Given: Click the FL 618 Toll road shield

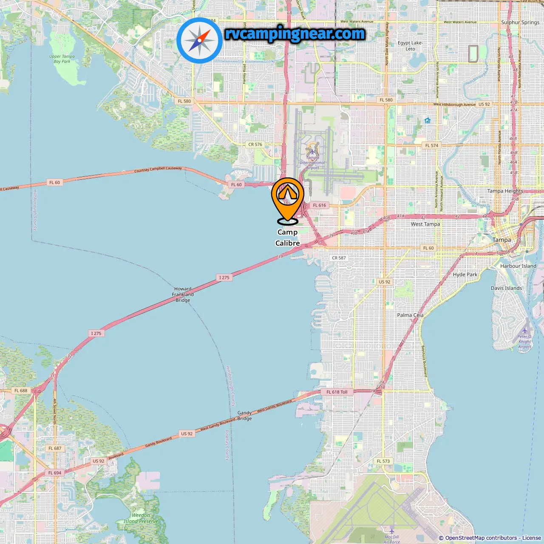Looking at the screenshot, I should pyautogui.click(x=337, y=392).
